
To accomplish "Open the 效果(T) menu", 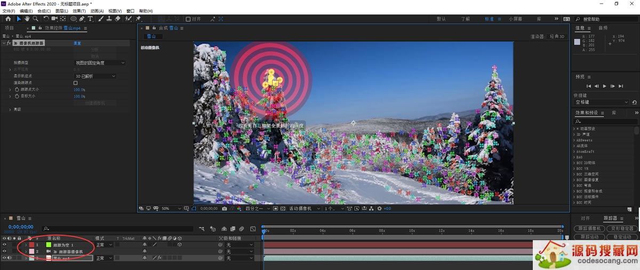I will (x=79, y=11).
